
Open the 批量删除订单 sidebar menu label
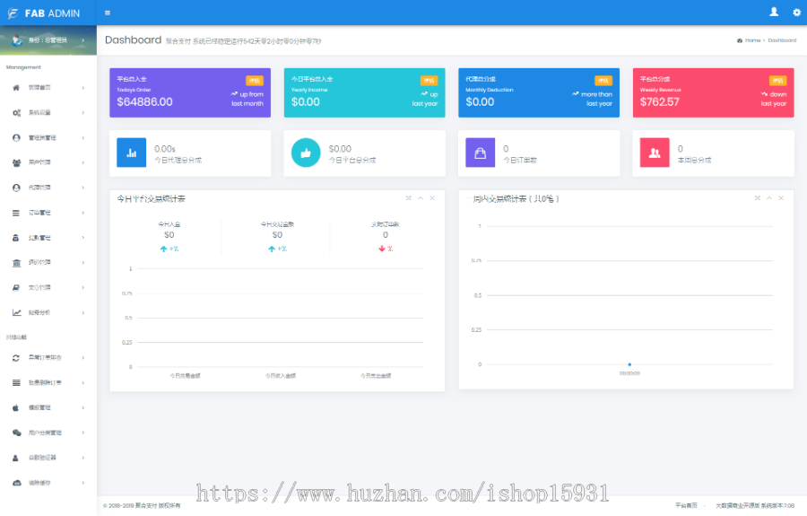pos(45,382)
